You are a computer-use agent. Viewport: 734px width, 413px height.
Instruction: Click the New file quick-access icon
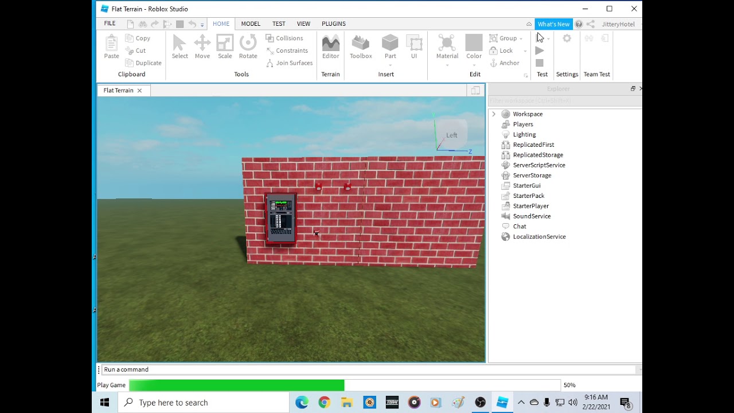130,24
